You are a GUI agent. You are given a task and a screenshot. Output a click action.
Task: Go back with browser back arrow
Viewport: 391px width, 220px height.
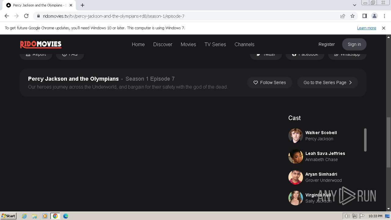point(7,16)
